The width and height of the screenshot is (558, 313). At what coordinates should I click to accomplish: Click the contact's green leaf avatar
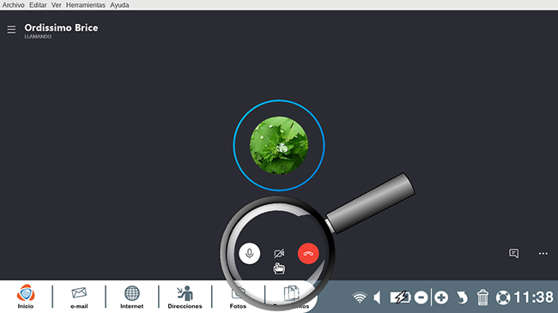click(279, 145)
